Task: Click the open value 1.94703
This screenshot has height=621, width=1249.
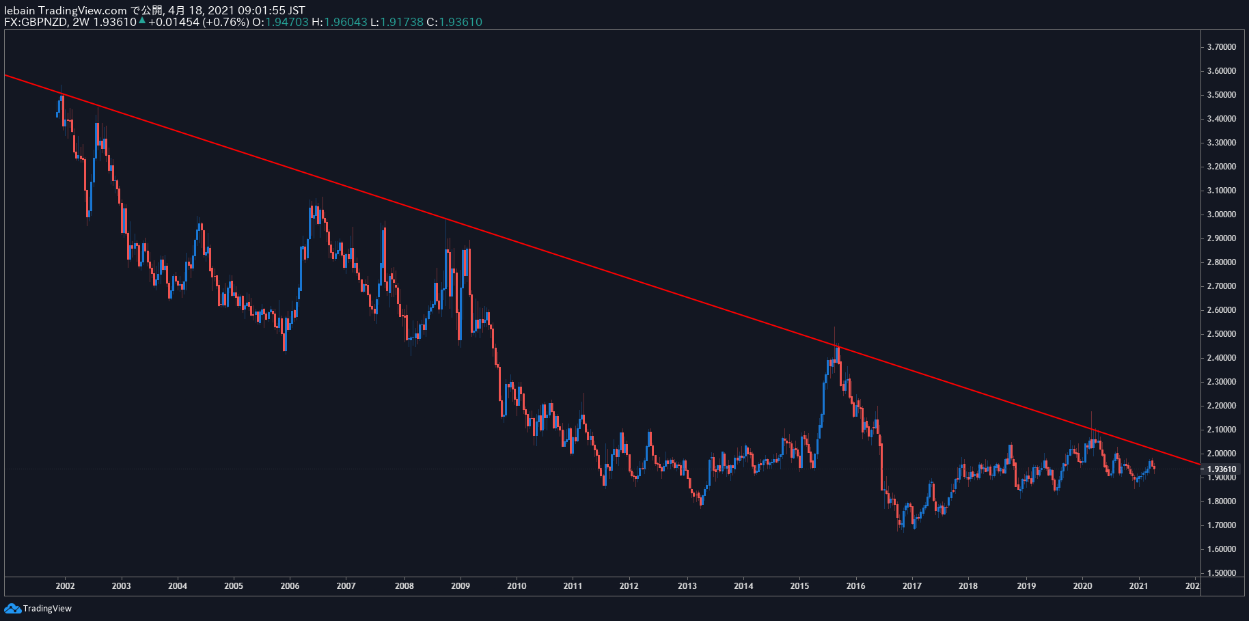Action: click(286, 22)
